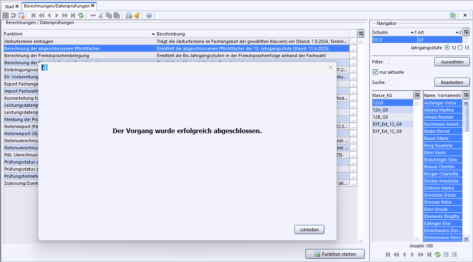Click the scissors cut icon in the toolbar
473x262 pixels.
(x=101, y=15)
